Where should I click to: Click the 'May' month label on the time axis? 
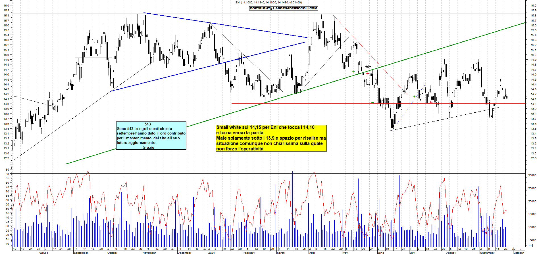[x=345, y=253]
